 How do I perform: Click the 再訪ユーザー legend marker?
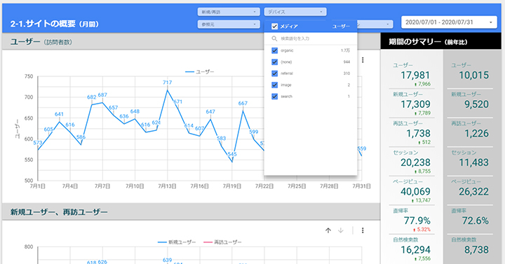(208, 242)
